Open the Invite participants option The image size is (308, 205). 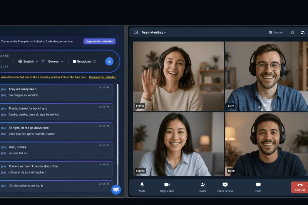[x=203, y=187]
